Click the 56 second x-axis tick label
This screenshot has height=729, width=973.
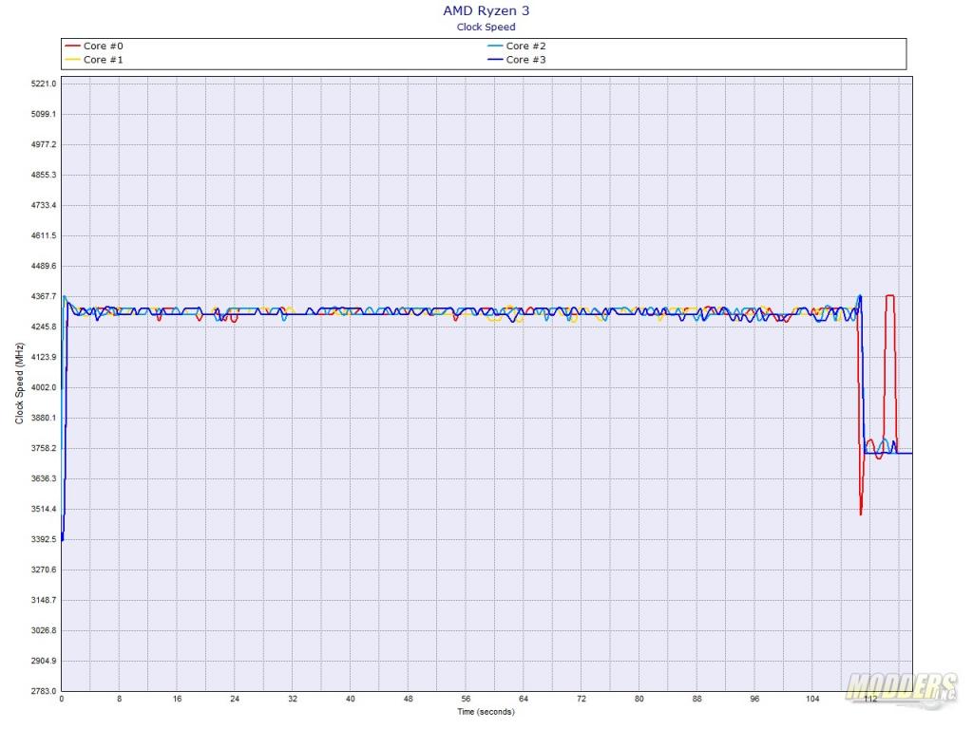pos(466,699)
